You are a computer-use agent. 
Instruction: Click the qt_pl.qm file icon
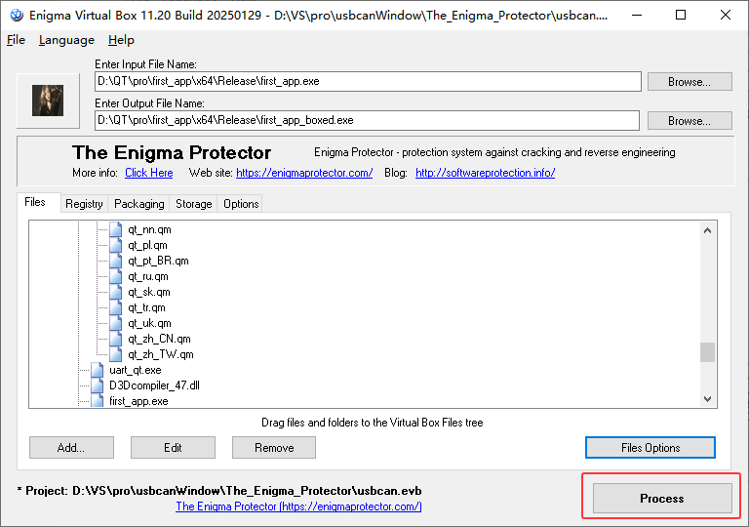coord(116,245)
